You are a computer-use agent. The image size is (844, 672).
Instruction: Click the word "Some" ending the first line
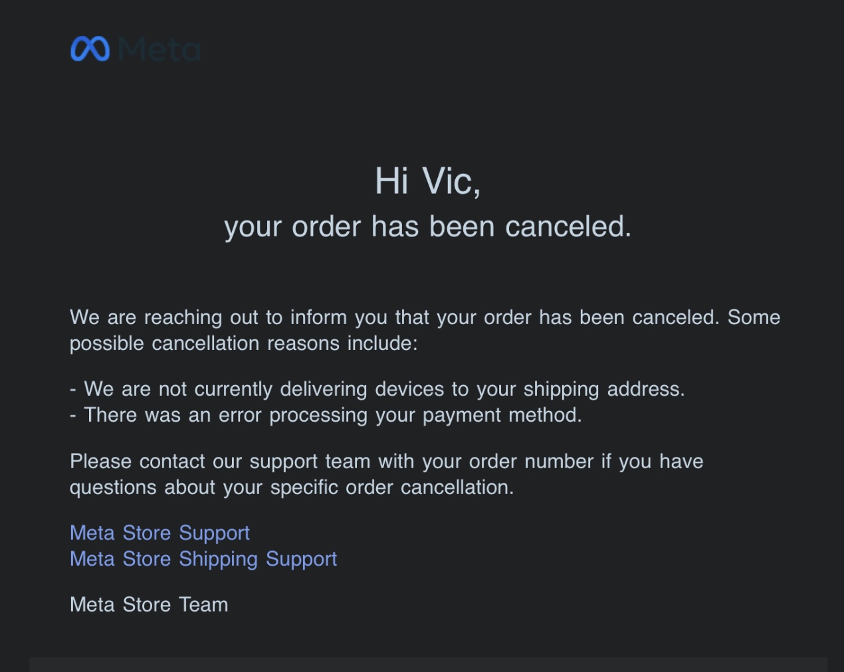click(754, 317)
